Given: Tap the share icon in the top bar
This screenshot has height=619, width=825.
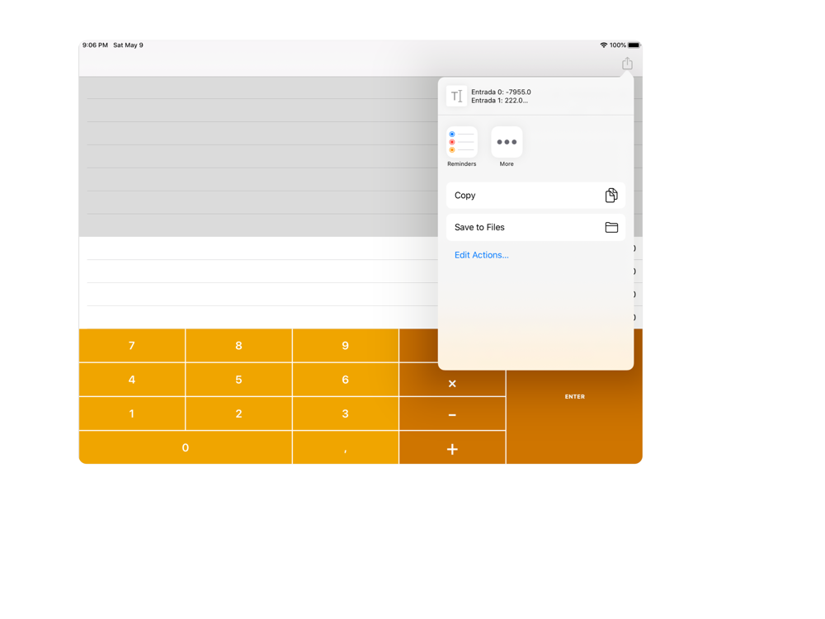Looking at the screenshot, I should 627,64.
